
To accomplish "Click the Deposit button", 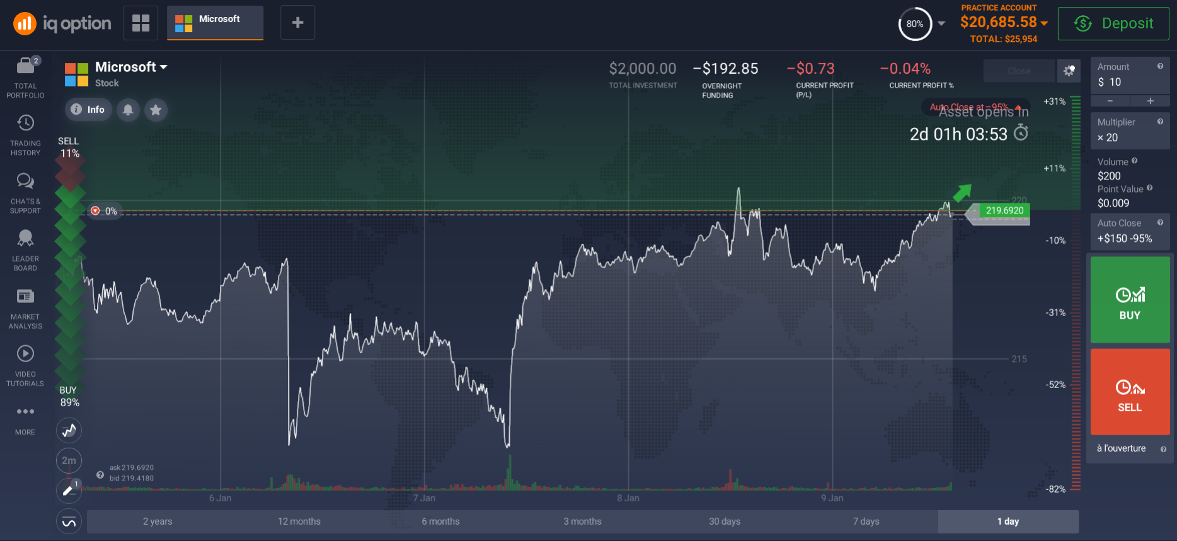I will coord(1113,23).
